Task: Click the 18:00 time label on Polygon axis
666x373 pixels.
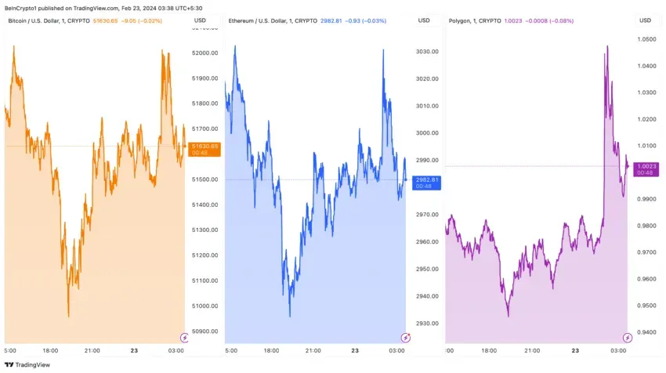Action: [x=489, y=350]
